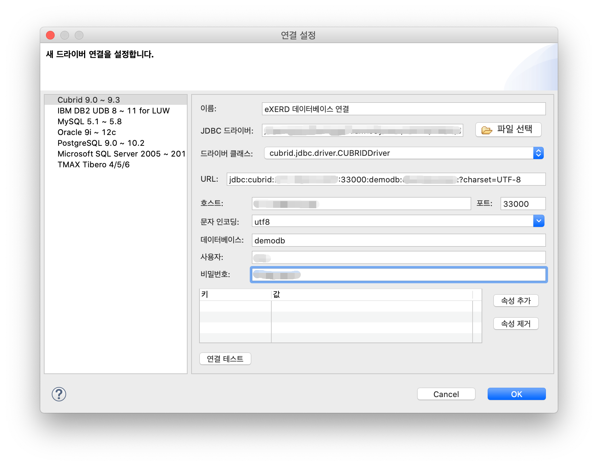Click the 값 column header
The image size is (598, 466).
click(372, 295)
